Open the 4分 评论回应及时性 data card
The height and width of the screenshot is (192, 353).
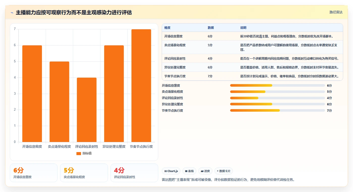tap(134, 173)
